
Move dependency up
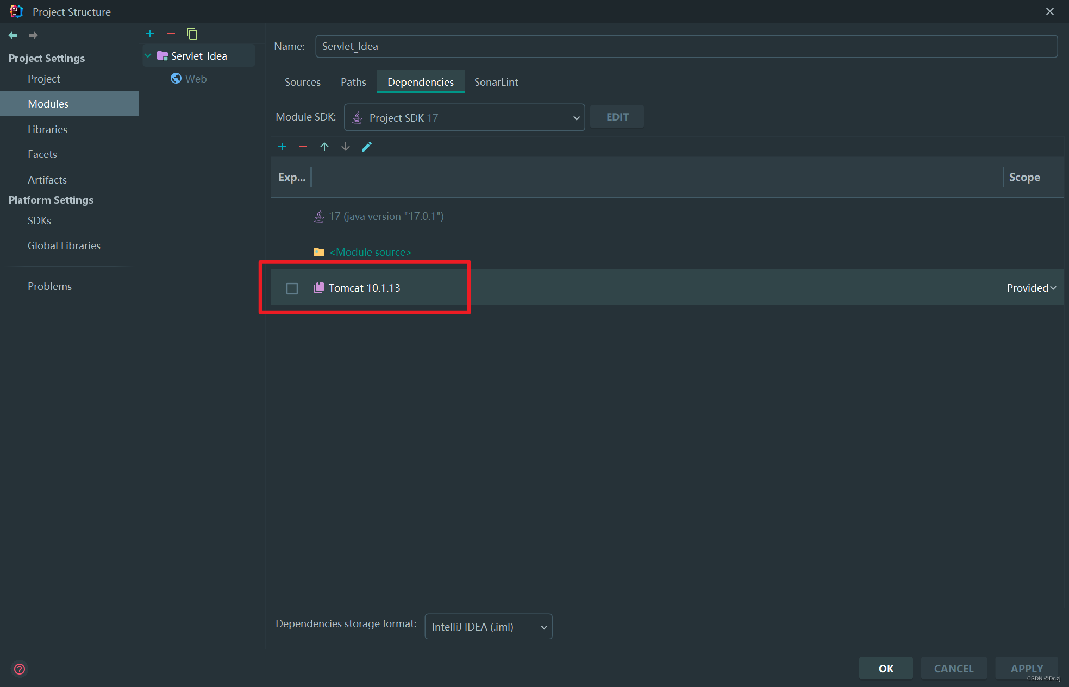pos(324,147)
